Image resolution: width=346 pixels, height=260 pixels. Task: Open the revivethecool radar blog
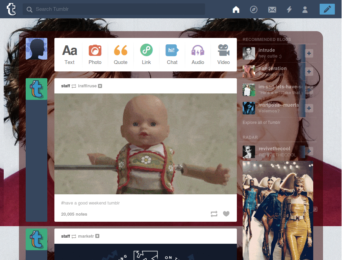pos(274,149)
